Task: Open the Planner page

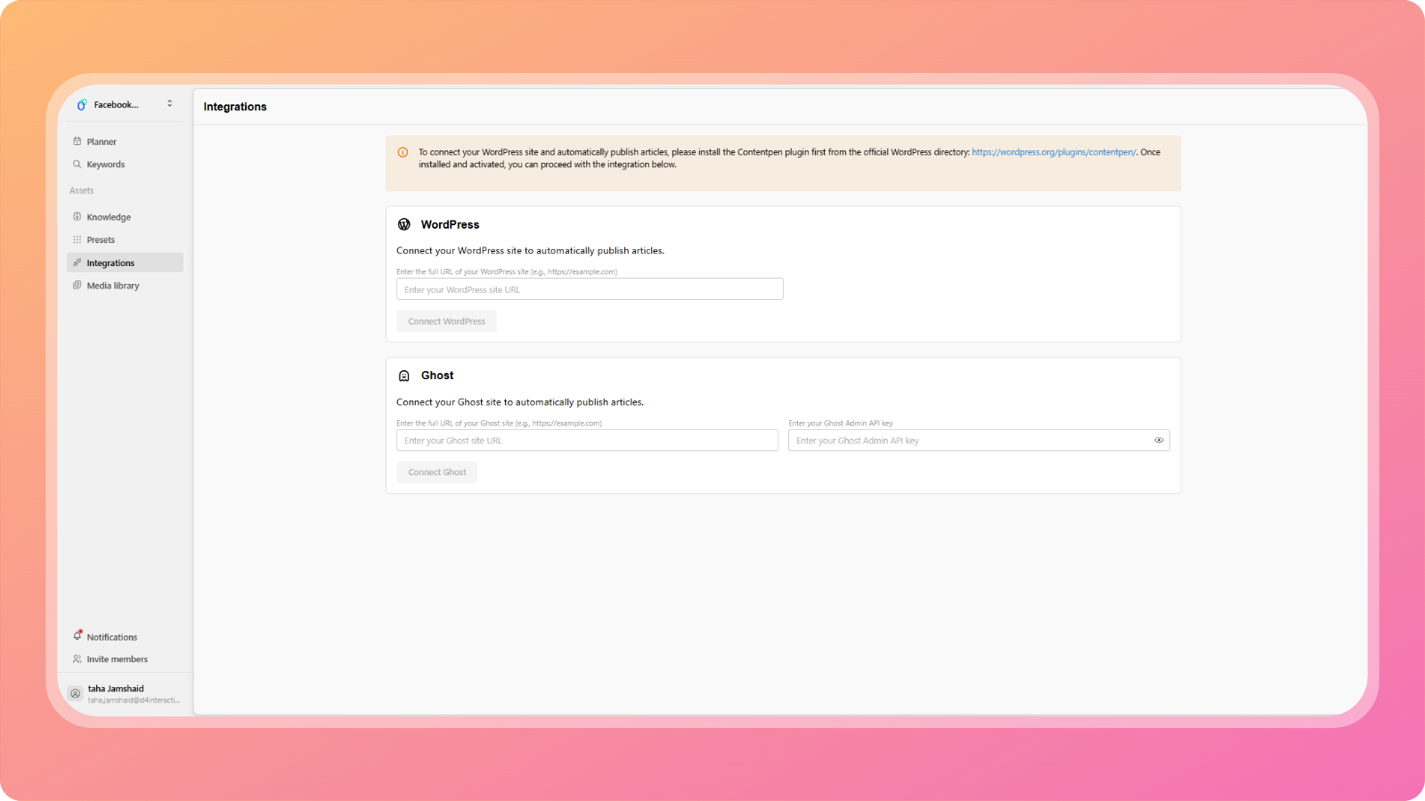Action: 125,142
